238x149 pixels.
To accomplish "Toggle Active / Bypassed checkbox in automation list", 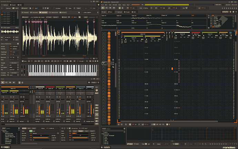I will coord(103,136).
